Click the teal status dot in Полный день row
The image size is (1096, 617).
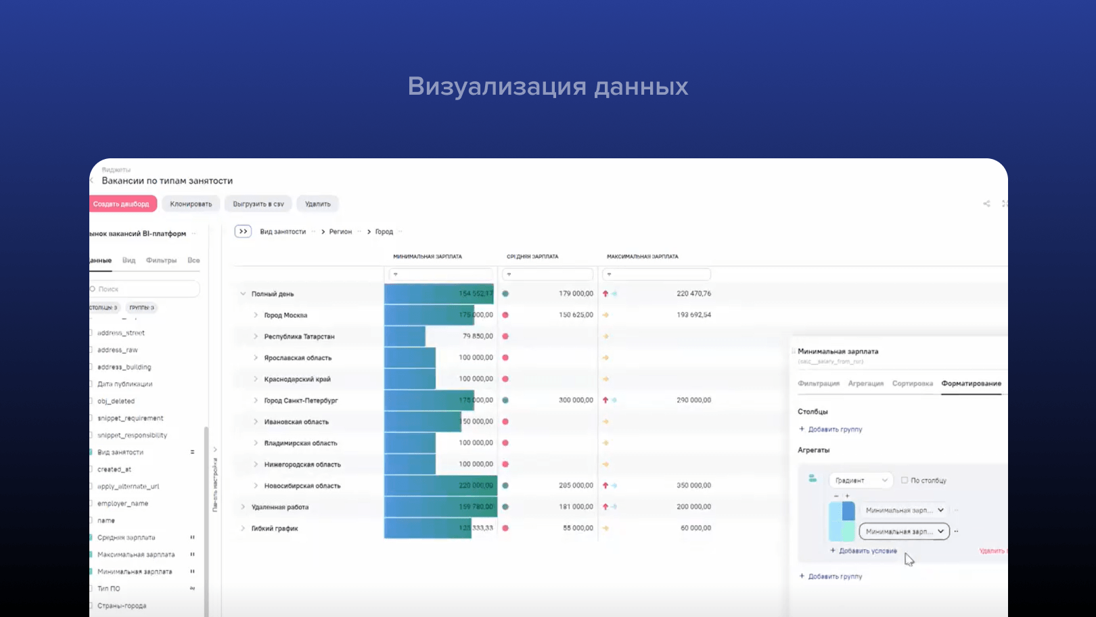[x=505, y=294]
